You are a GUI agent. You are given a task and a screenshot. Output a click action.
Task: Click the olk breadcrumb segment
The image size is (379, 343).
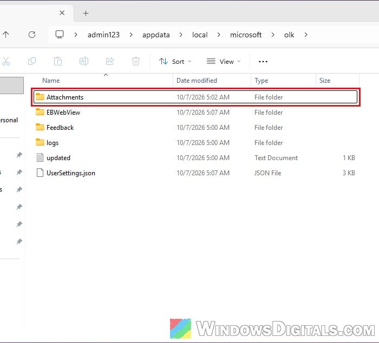coord(289,35)
